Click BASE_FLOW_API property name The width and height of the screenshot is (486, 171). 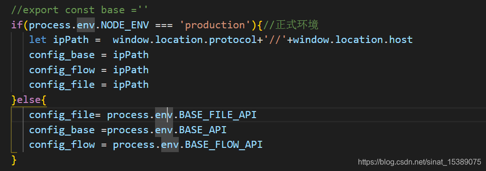coord(224,145)
